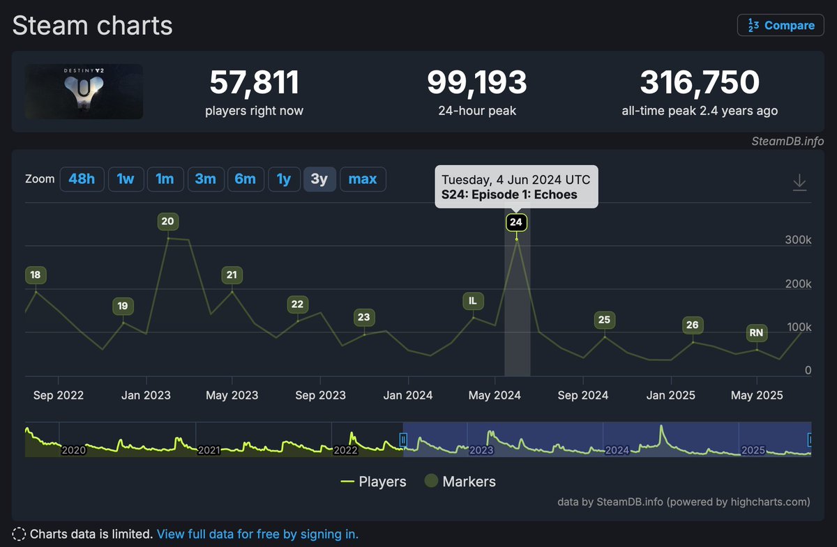The image size is (837, 547).
Task: Toggle the Players series in legend
Action: 373,481
